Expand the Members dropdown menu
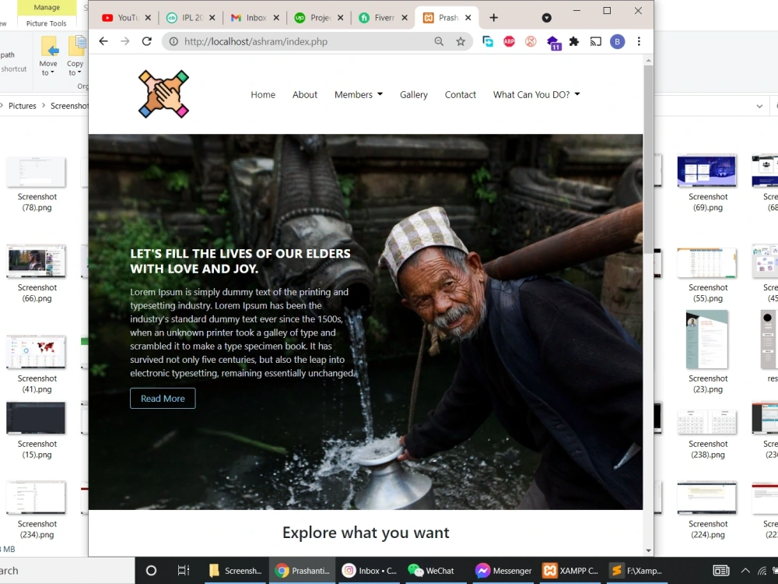Image resolution: width=778 pixels, height=584 pixels. pos(358,94)
